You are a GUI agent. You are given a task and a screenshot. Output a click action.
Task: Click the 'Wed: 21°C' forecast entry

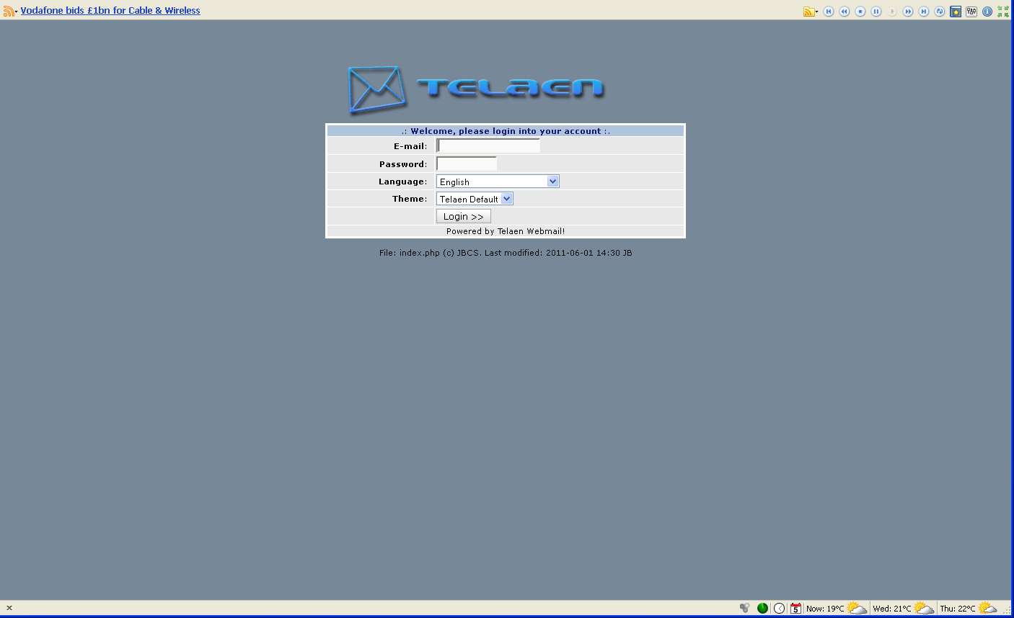click(x=892, y=609)
